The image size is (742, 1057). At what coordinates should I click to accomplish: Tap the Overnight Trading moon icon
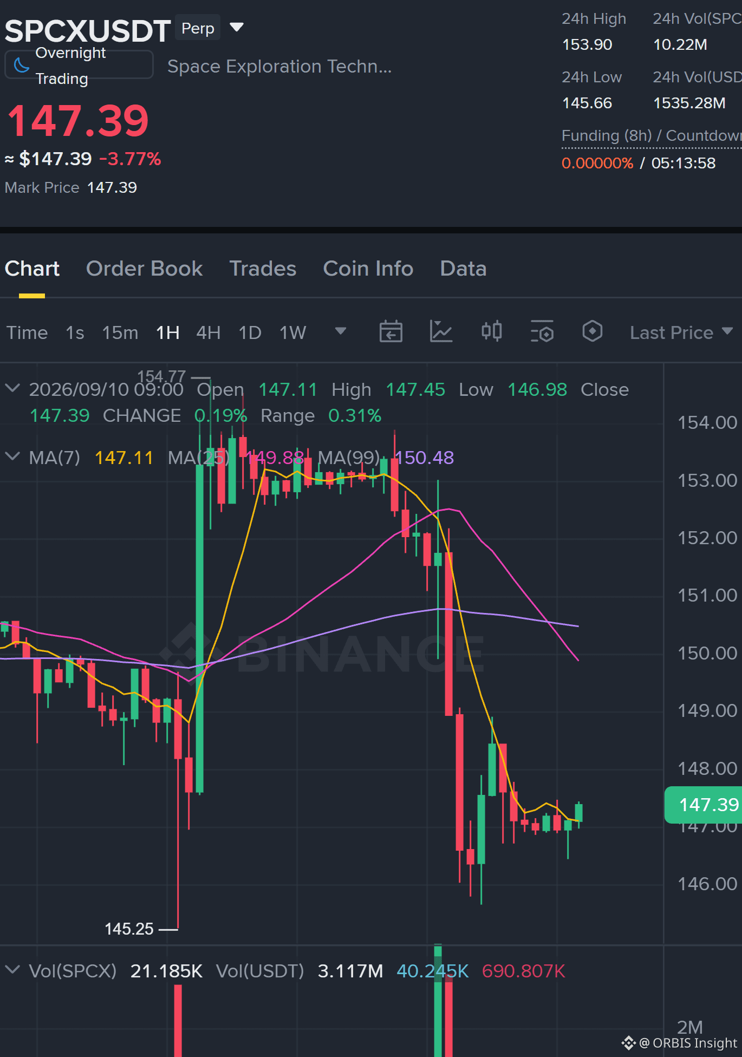coord(21,66)
